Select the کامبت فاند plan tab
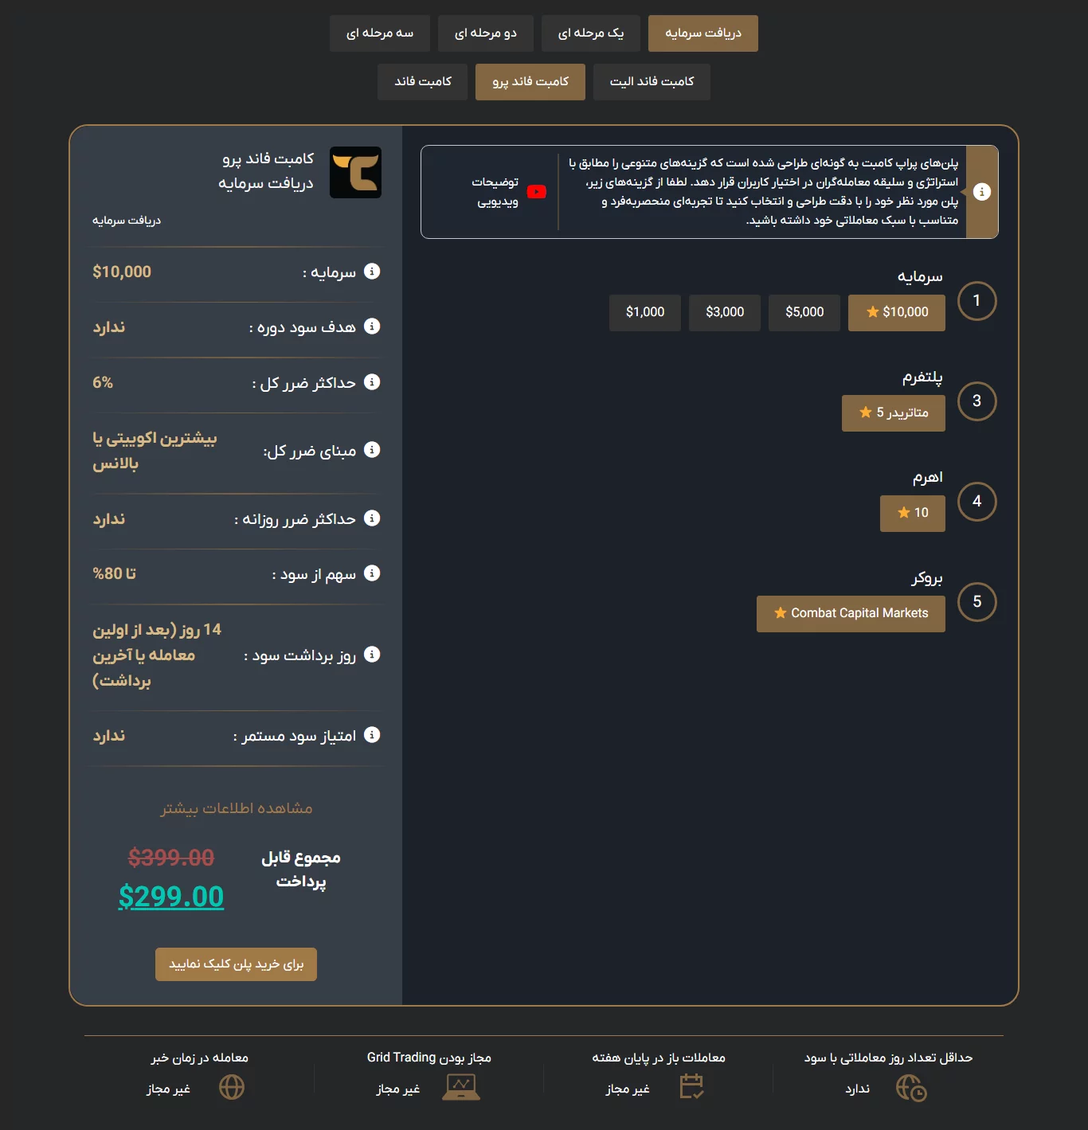The height and width of the screenshot is (1130, 1088). click(x=423, y=82)
